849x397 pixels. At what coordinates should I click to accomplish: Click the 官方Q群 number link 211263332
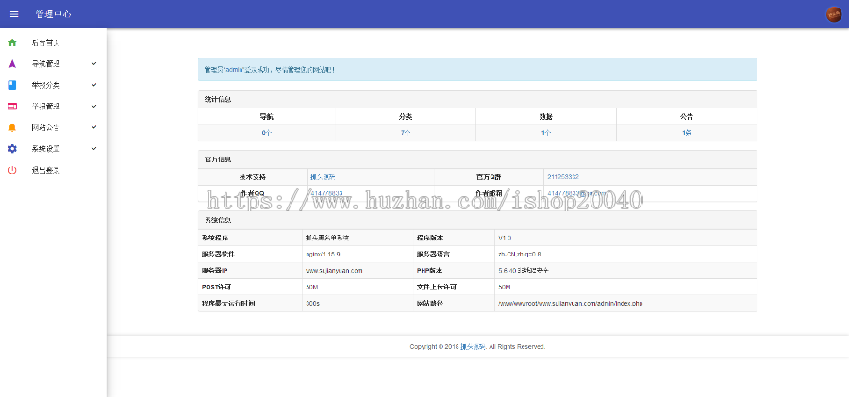tap(561, 177)
